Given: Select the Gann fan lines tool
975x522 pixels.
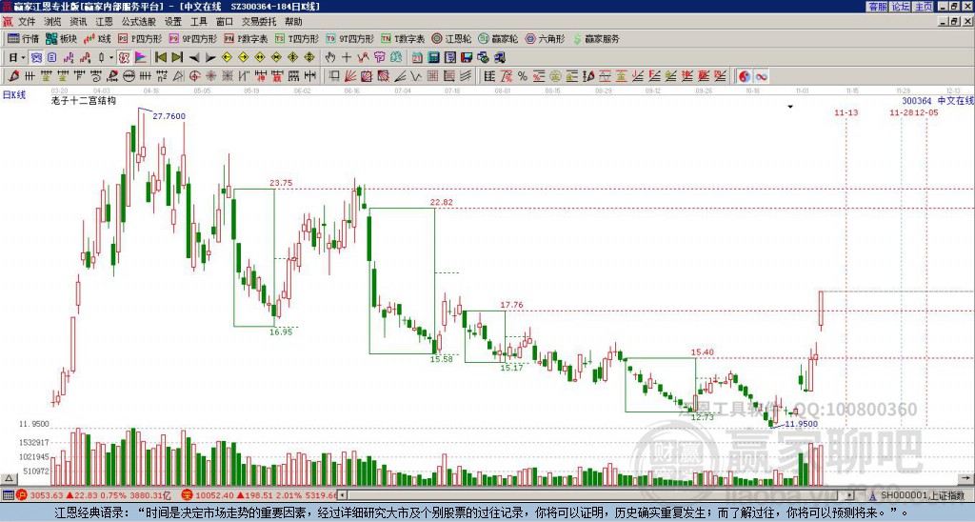Looking at the screenshot, I should (350, 76).
